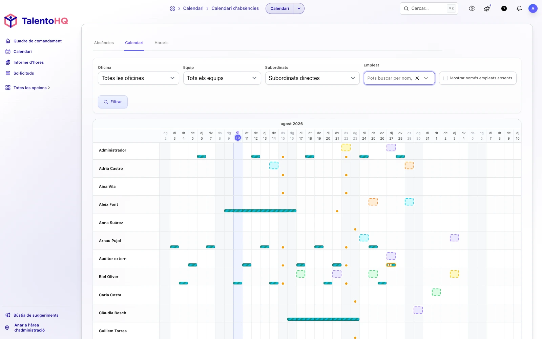Open the Calendari split-button dropdown arrow

coord(299,8)
